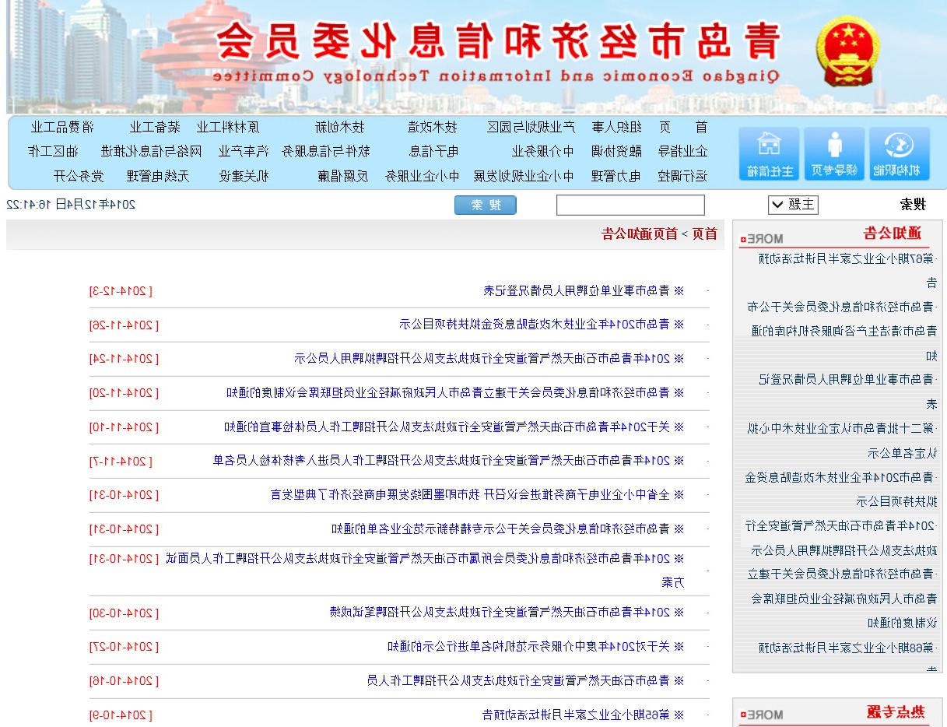The height and width of the screenshot is (727, 947).
Task: Click the date text [2014-10-27]
Action: pyautogui.click(x=124, y=646)
